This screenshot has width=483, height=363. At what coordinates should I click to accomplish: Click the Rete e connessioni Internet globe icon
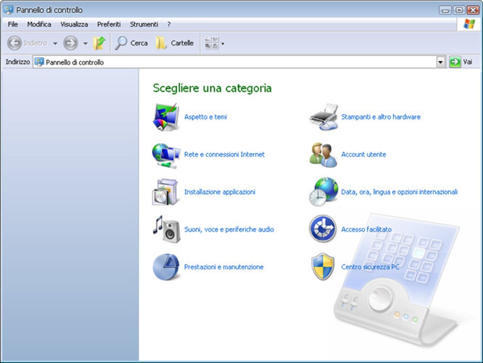[166, 155]
